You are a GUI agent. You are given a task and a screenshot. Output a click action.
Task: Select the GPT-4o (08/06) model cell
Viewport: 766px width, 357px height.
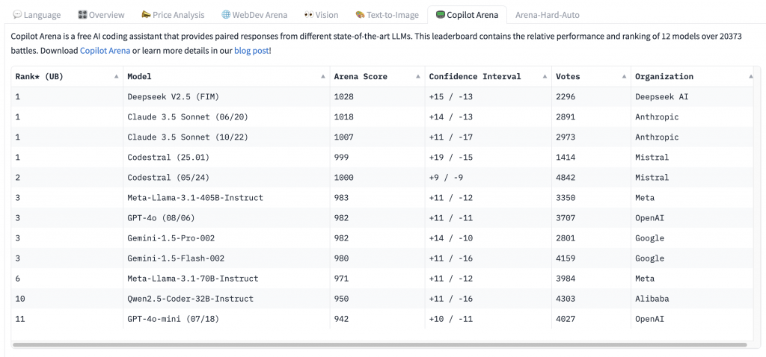click(x=227, y=218)
